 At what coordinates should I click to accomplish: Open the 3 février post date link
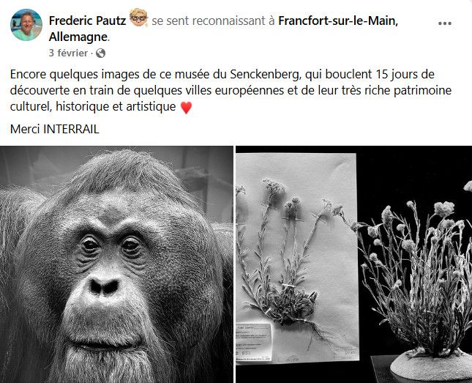click(68, 53)
